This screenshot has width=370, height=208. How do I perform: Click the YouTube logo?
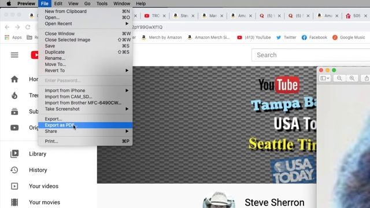35,55
